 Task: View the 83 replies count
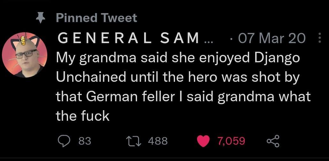85,141
